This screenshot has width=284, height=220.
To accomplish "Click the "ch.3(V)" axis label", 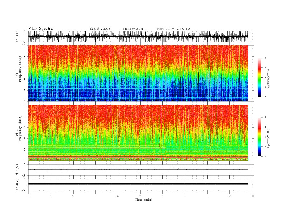I will (17, 170).
